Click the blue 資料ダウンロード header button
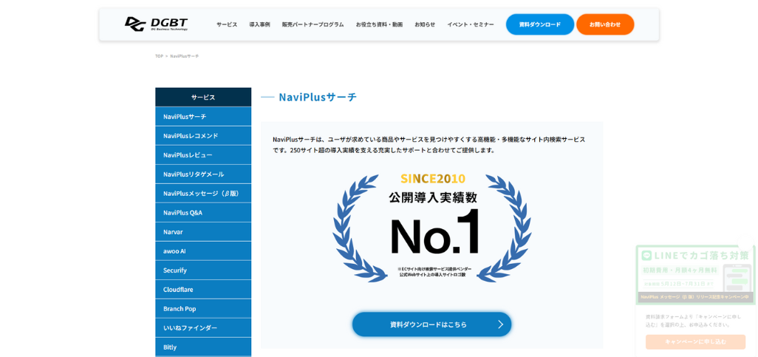The image size is (758, 357). [540, 24]
